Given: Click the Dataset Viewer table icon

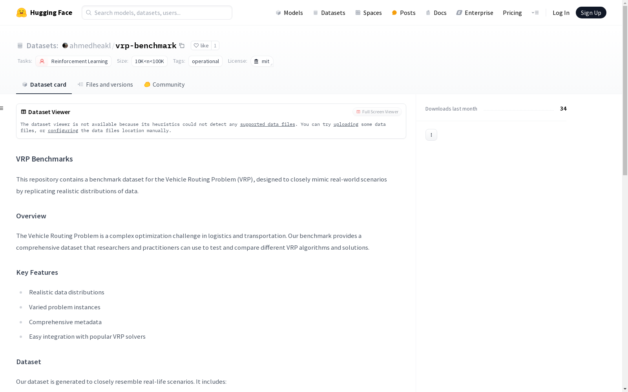Looking at the screenshot, I should [x=24, y=112].
